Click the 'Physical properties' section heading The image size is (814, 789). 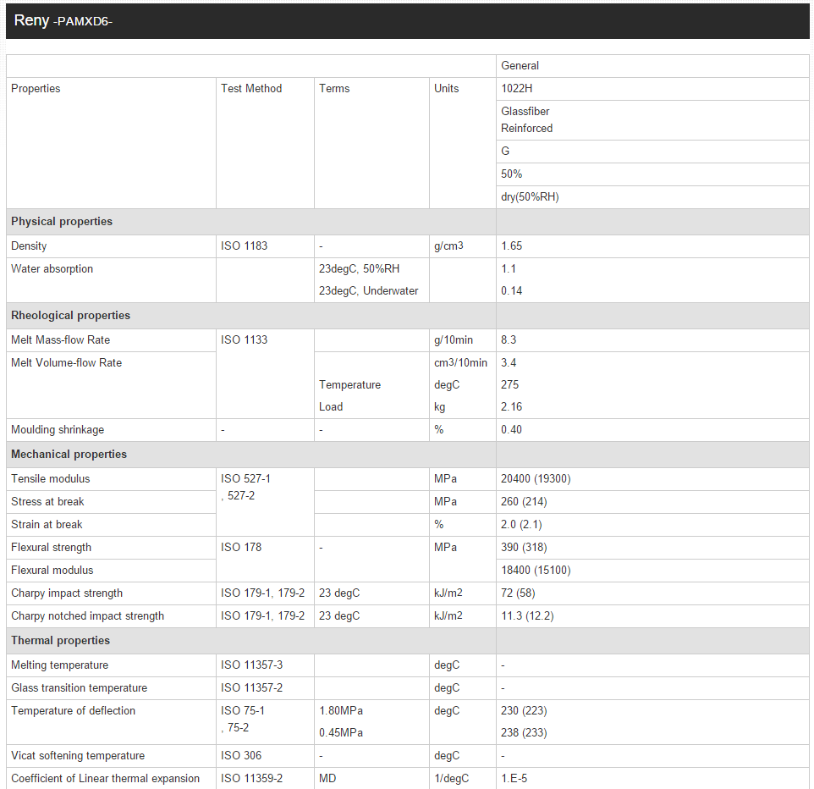tap(61, 222)
